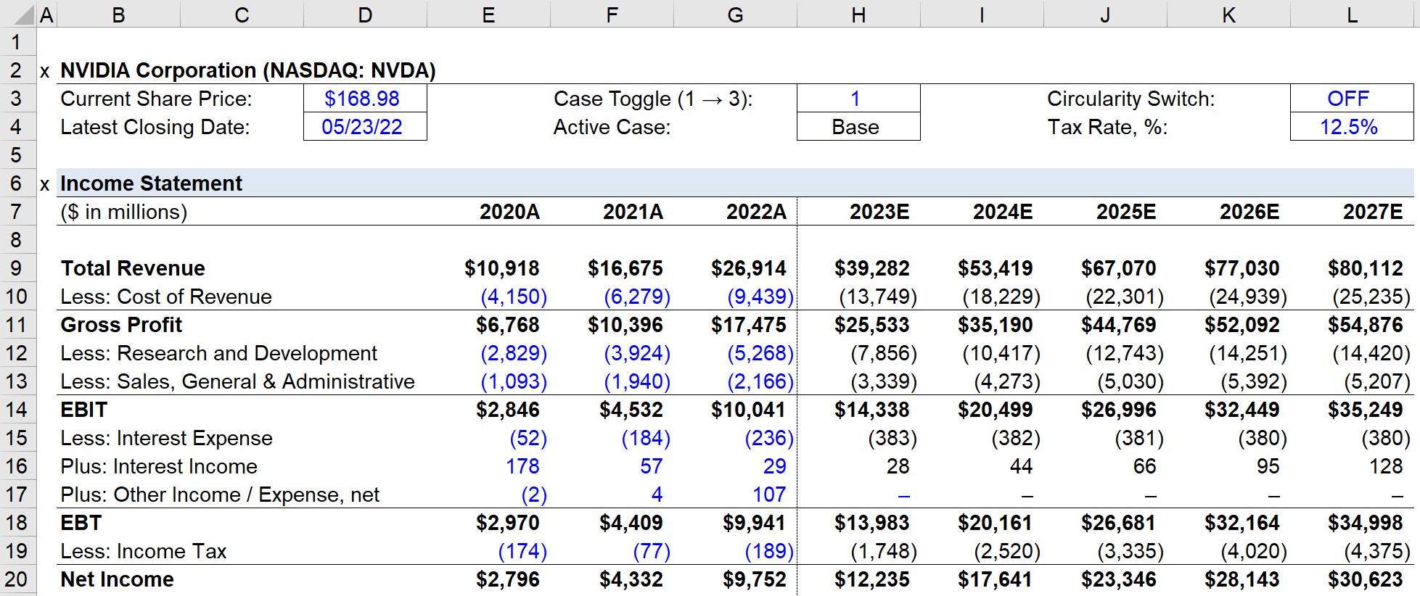Click 2027E Net Income $30,623
Image resolution: width=1420 pixels, height=596 pixels.
pyautogui.click(x=1365, y=579)
